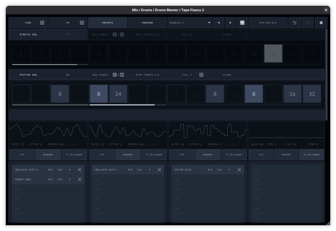This screenshot has height=231, width=336.
Task: Toggle stutter step 16 showing 32
Action: click(x=312, y=94)
